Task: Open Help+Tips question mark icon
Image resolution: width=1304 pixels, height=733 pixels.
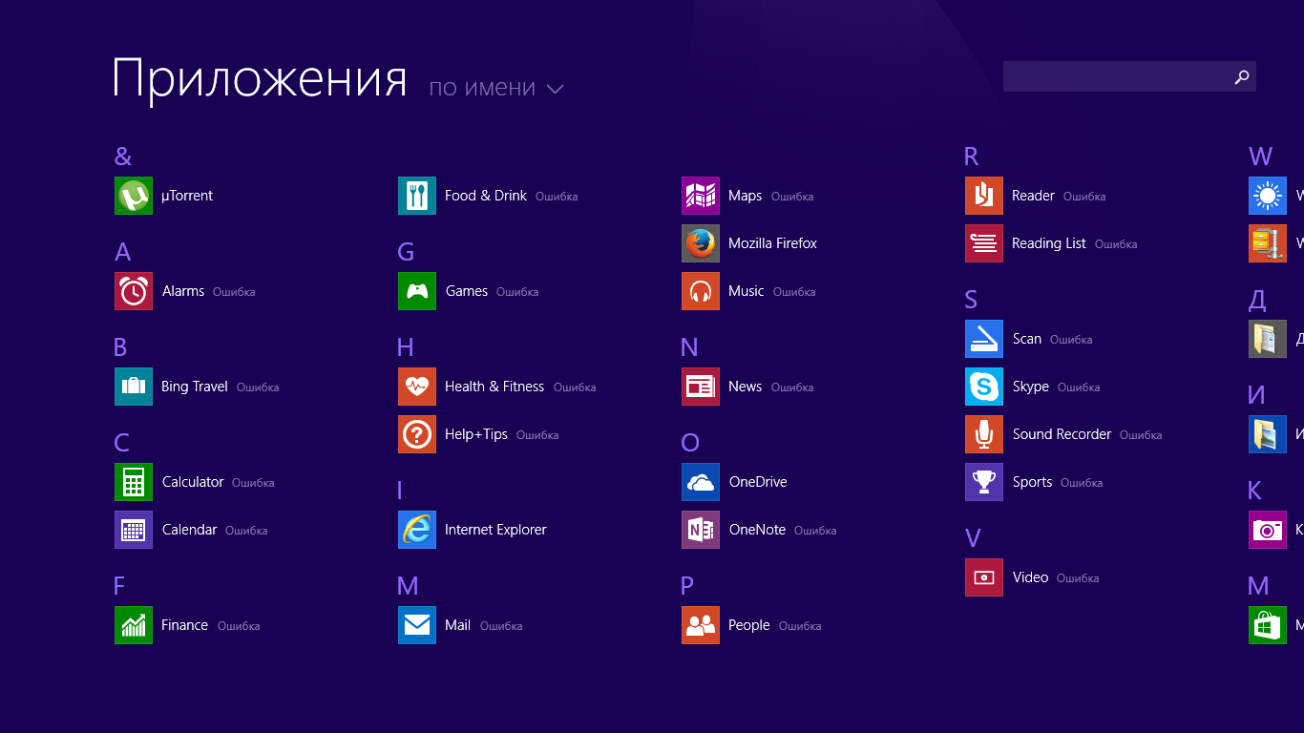Action: [417, 434]
